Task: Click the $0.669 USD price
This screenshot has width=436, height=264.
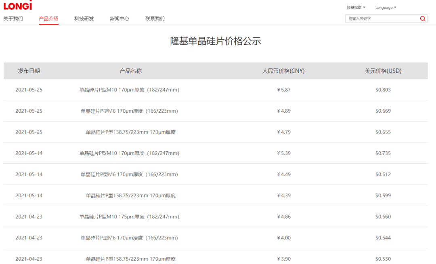Action: 383,111
